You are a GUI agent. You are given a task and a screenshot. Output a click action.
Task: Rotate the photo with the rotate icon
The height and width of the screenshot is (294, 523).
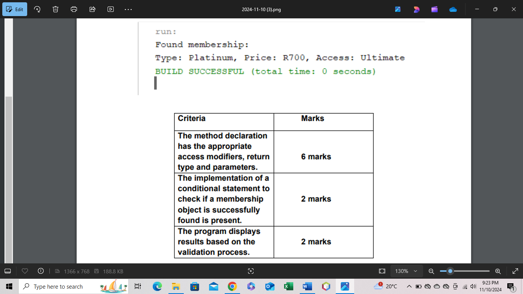click(x=38, y=9)
